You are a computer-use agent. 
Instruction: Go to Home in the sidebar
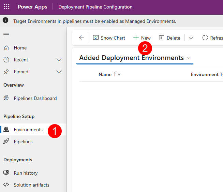coord(20,48)
